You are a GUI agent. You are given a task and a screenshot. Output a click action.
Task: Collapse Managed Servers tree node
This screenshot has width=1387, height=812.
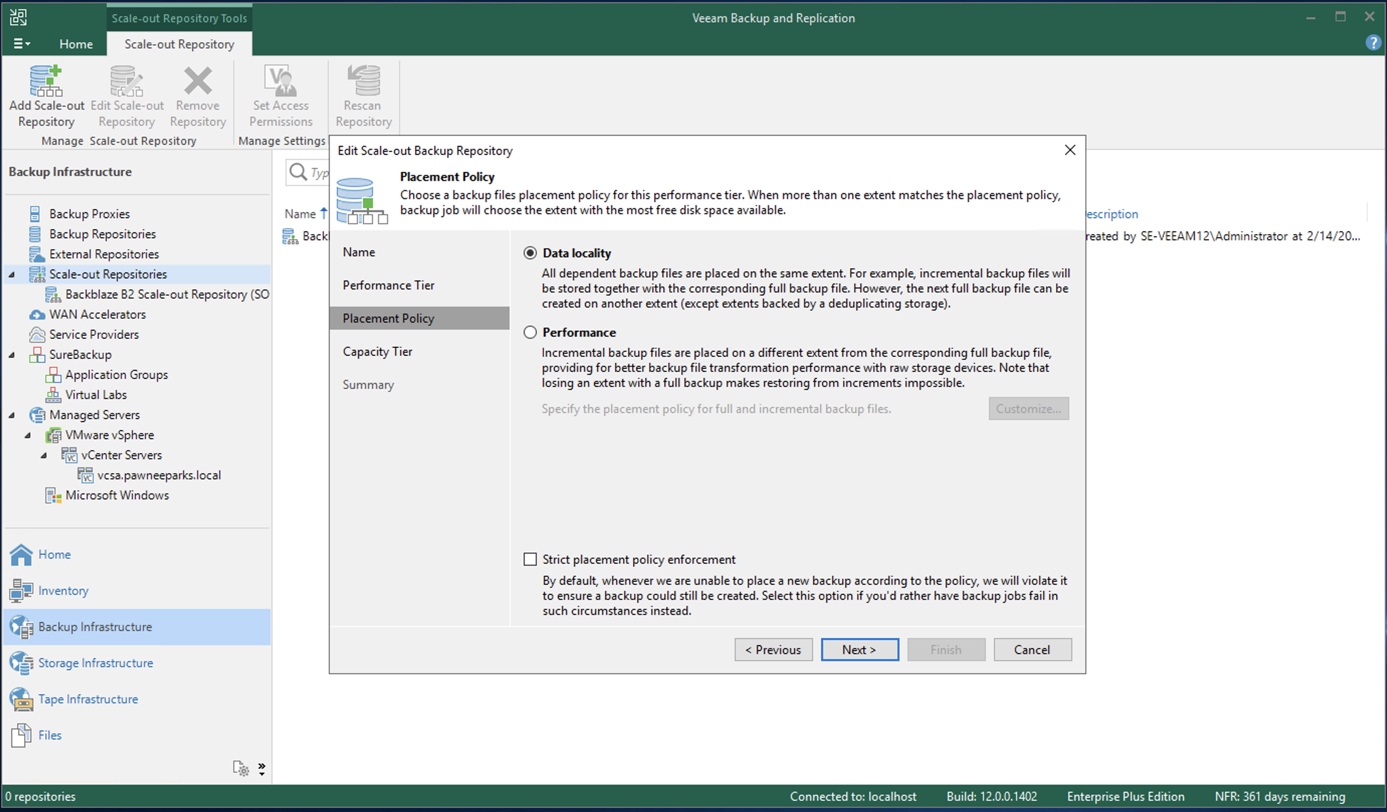coord(12,415)
